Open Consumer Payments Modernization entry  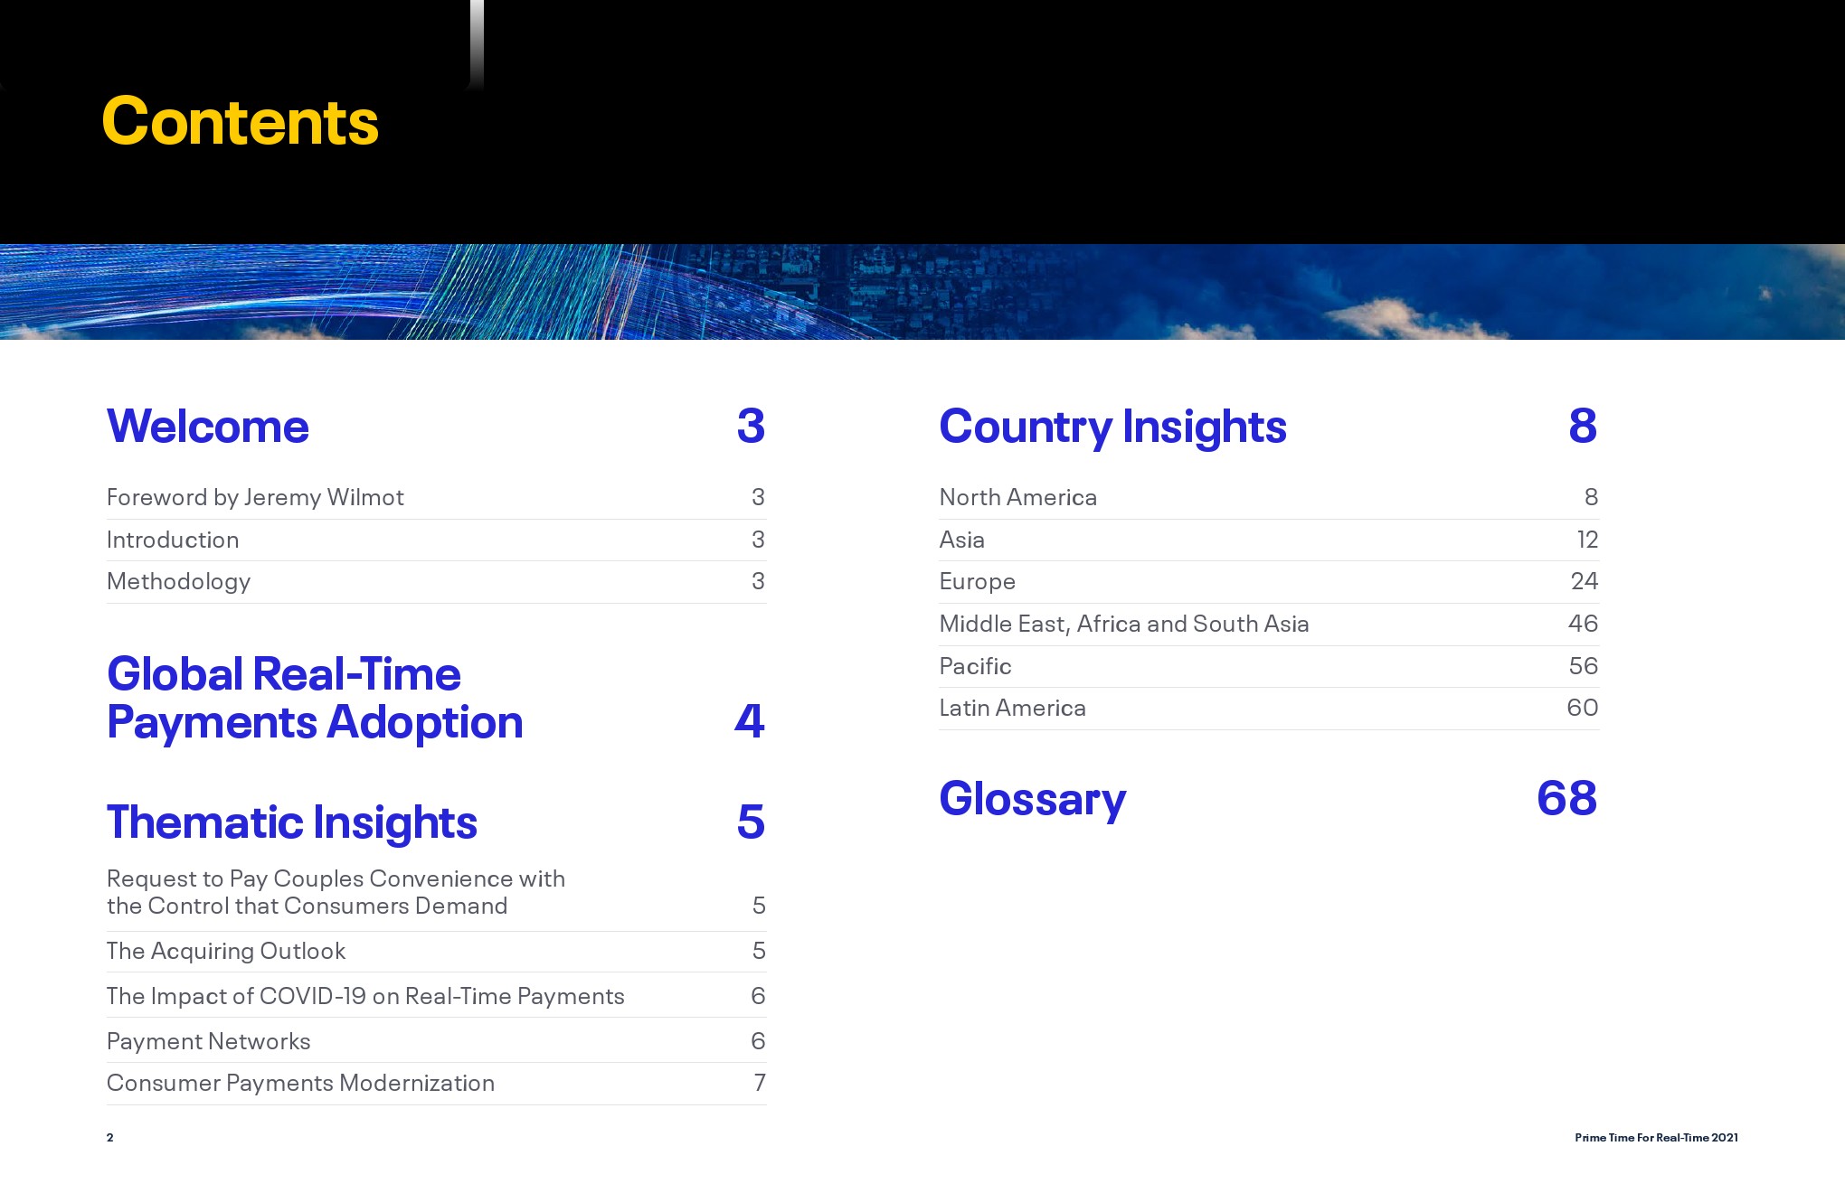click(x=300, y=1083)
